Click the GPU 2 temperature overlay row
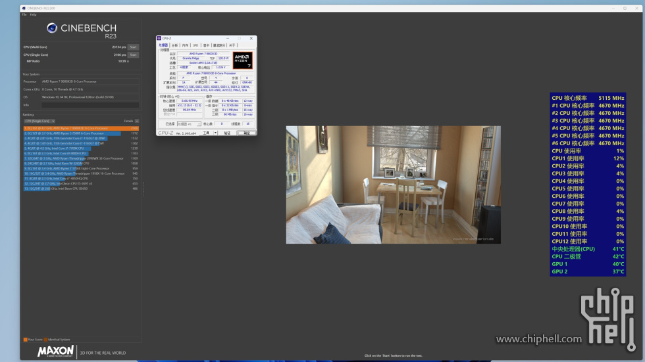Viewport: 645px width, 362px height. [x=588, y=272]
